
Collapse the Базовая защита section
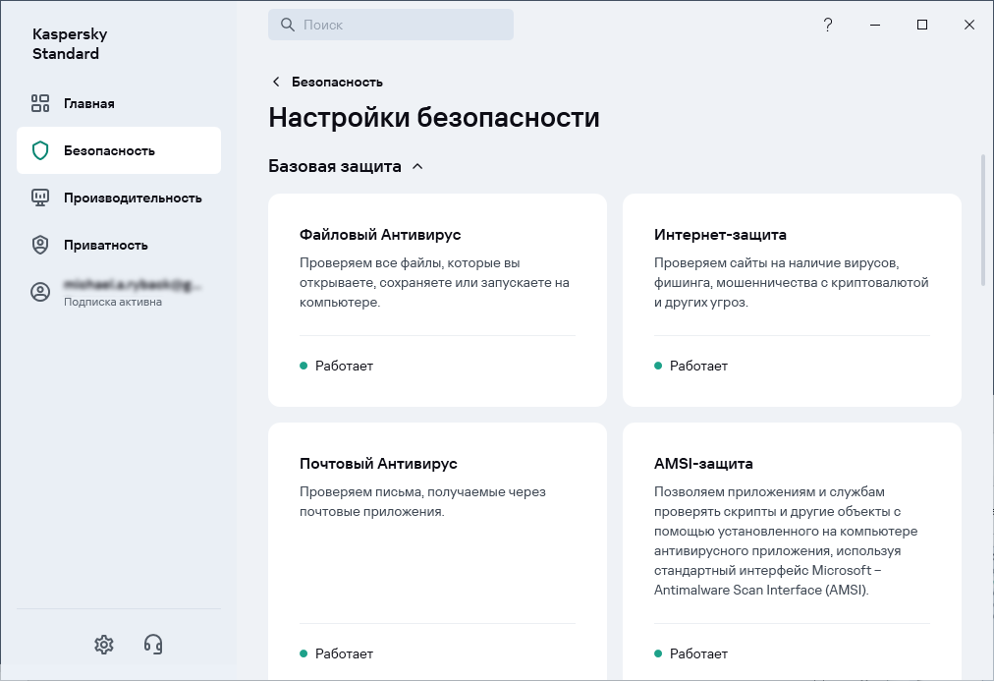(x=417, y=167)
